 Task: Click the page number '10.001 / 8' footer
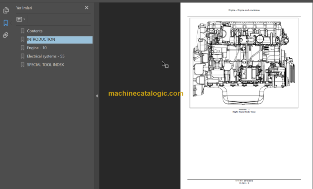pyautogui.click(x=244, y=183)
